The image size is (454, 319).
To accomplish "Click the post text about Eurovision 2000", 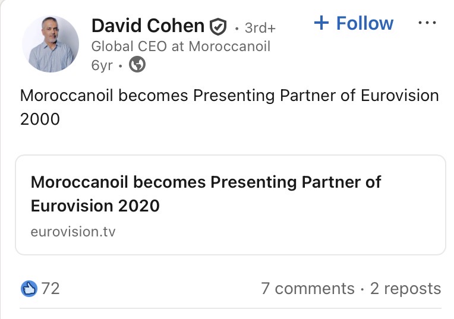I will [229, 107].
